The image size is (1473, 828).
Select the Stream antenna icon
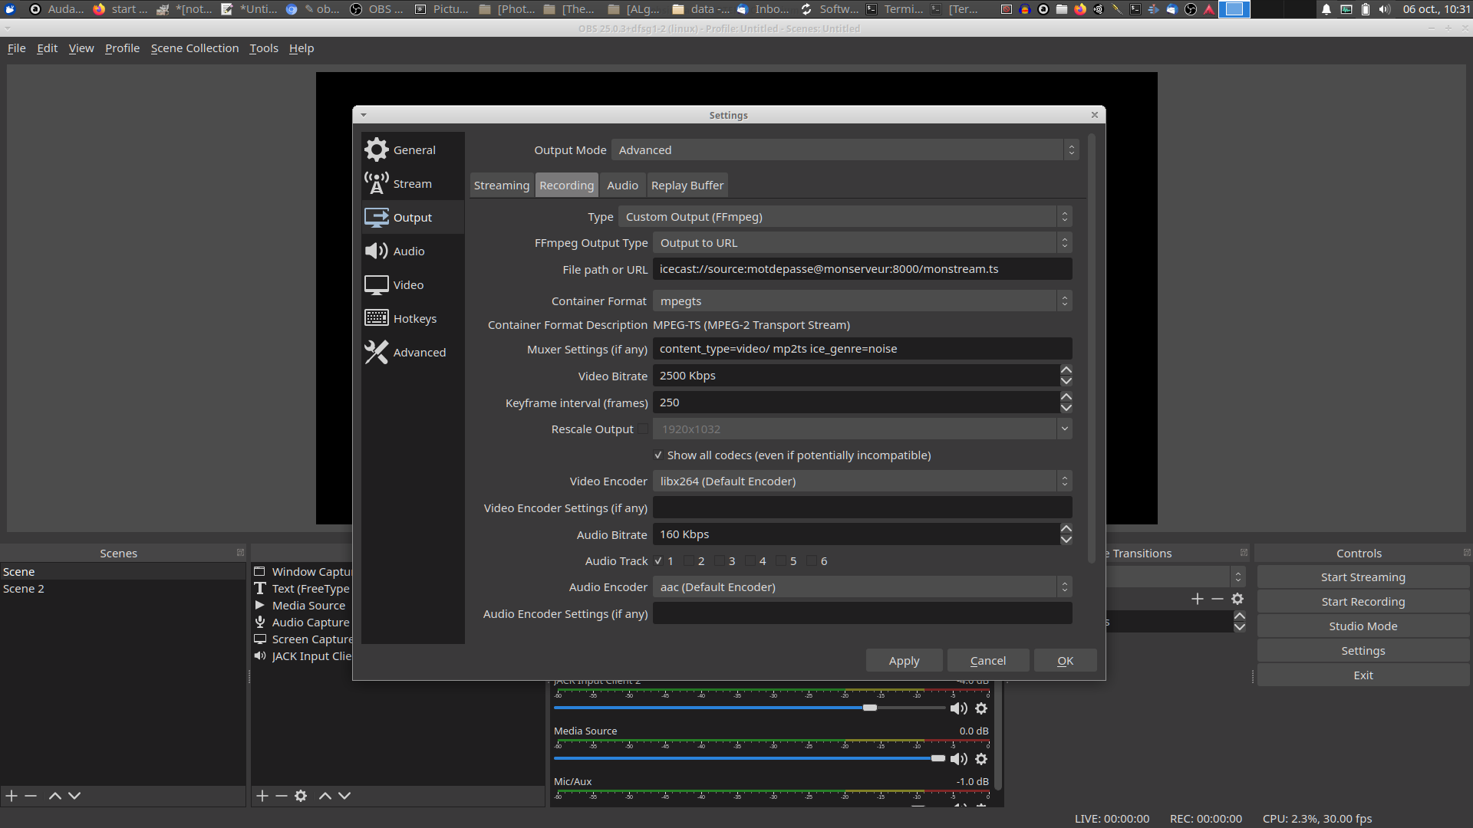click(x=376, y=183)
